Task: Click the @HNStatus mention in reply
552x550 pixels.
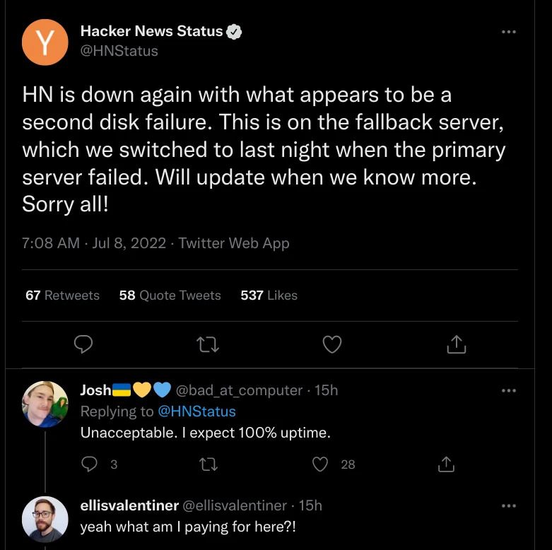Action: click(x=196, y=411)
